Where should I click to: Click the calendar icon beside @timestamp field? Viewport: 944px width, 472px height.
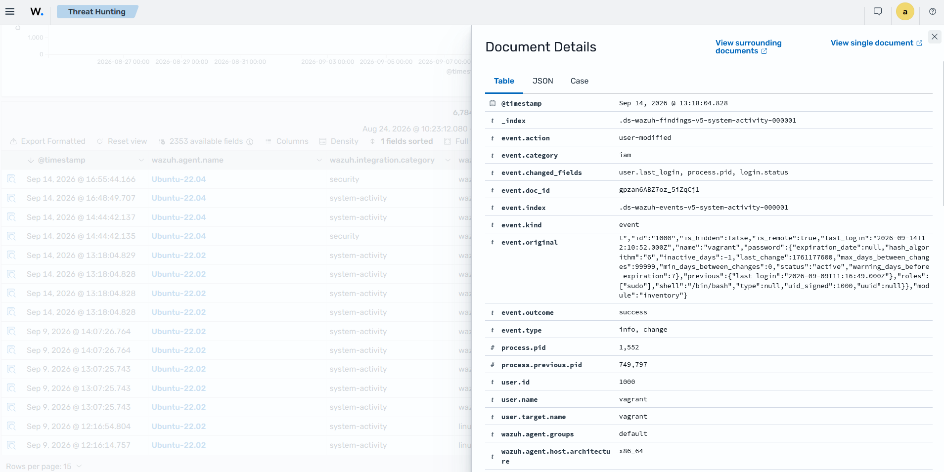tap(493, 103)
